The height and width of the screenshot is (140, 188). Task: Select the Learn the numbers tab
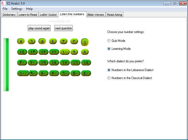72,14
